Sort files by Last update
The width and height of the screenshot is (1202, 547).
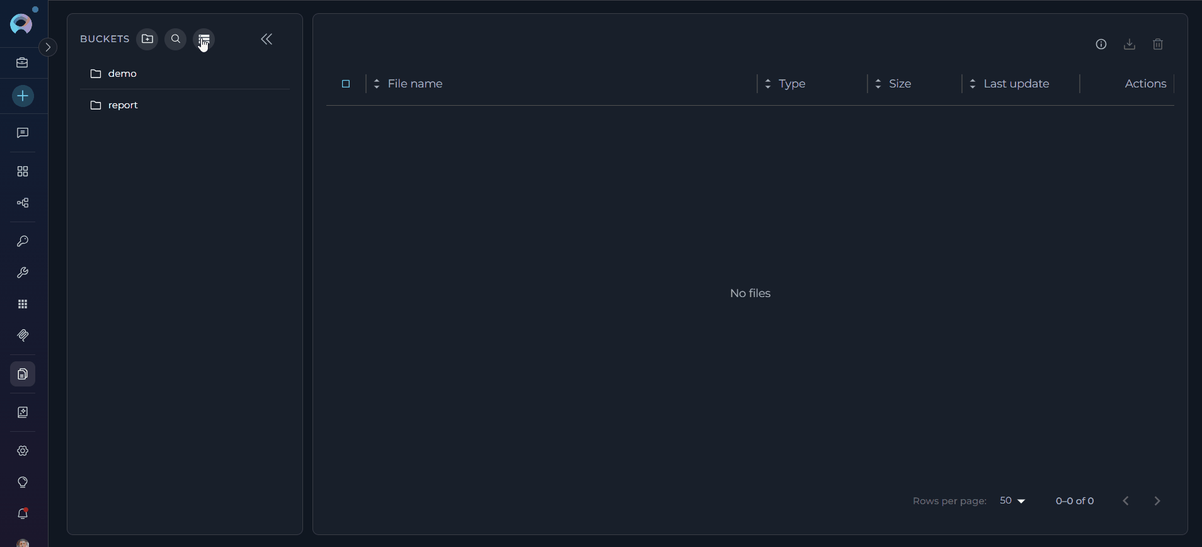tap(1016, 84)
